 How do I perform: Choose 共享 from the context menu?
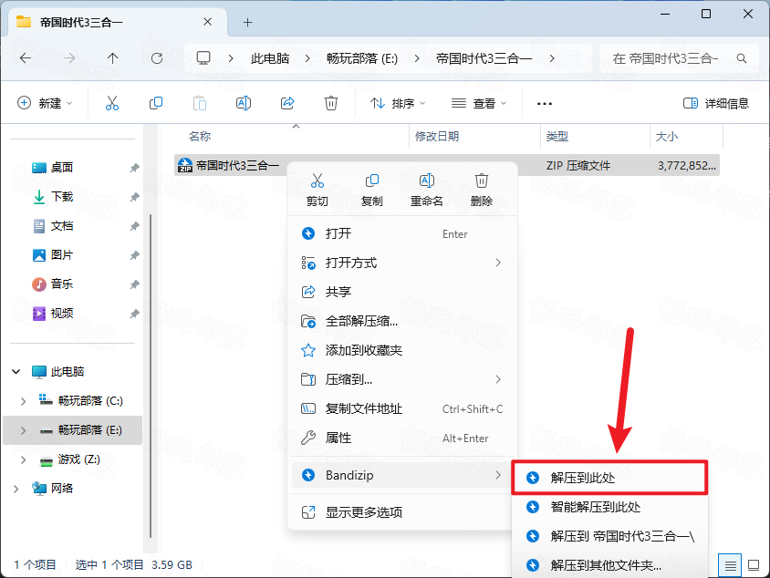[402, 292]
